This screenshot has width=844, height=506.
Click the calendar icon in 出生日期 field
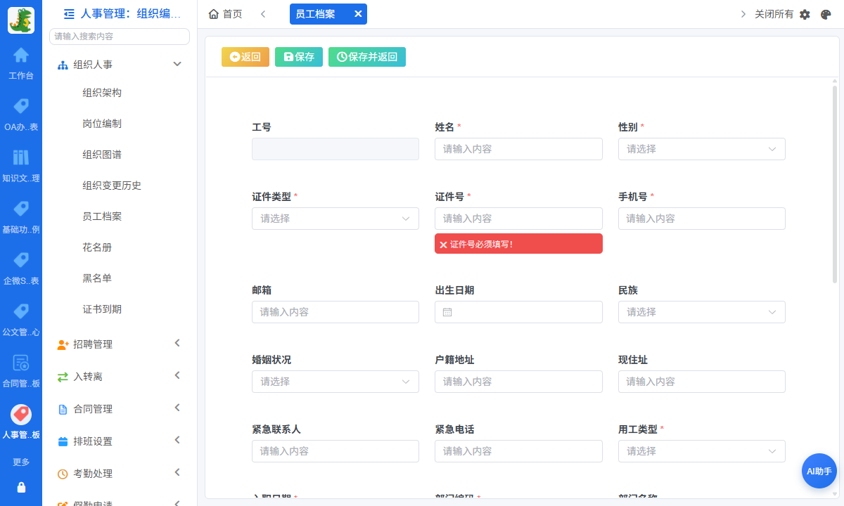[x=447, y=312]
